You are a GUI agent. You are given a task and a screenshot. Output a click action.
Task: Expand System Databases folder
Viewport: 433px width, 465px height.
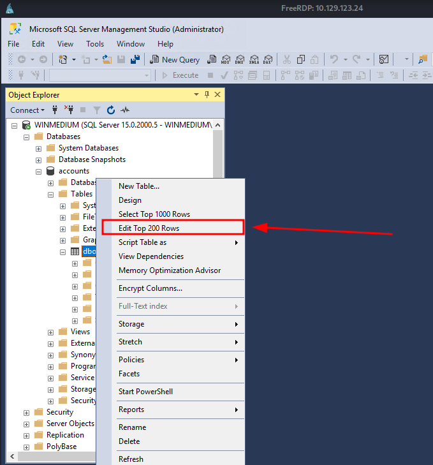tap(38, 149)
